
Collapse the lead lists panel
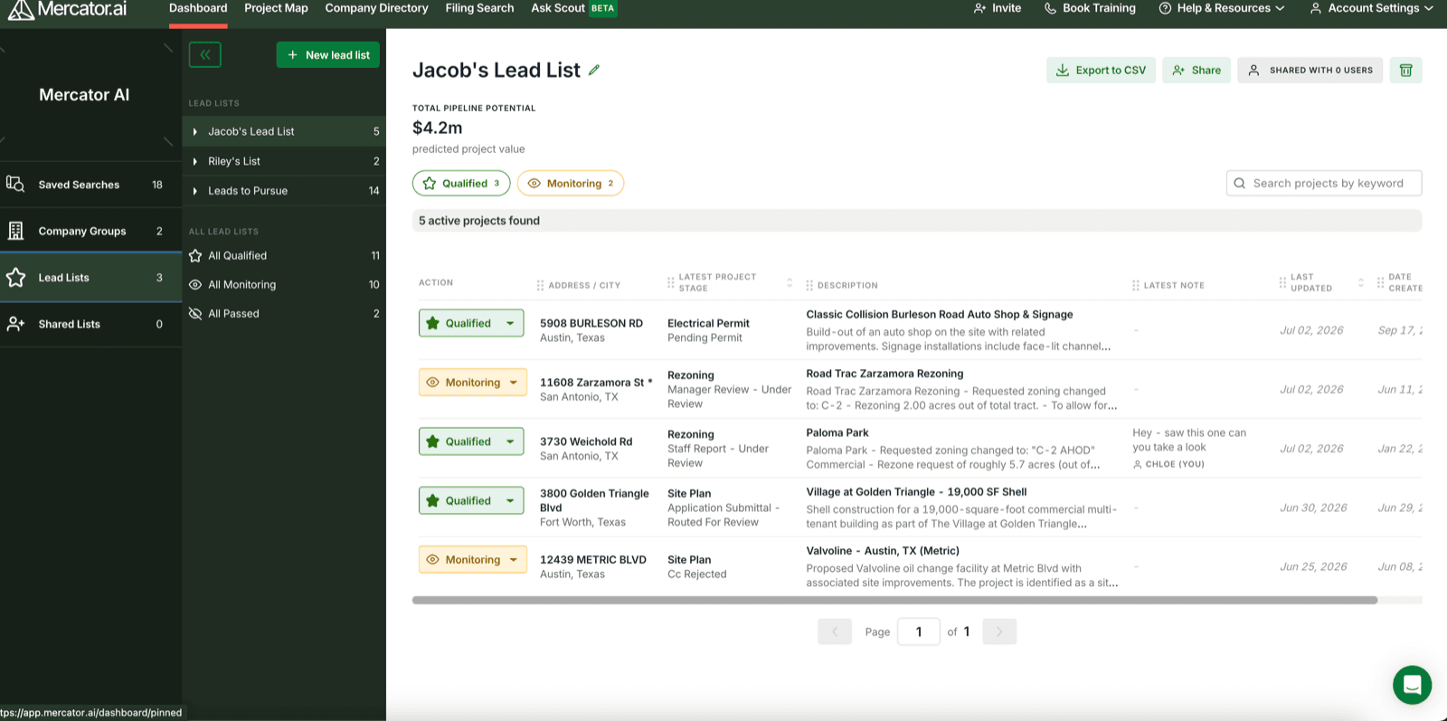(x=205, y=55)
